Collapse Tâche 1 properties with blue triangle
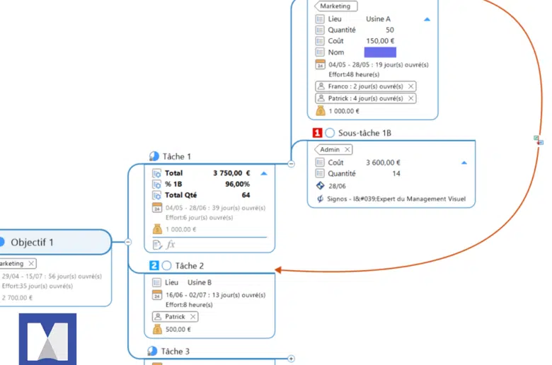 pos(264,173)
